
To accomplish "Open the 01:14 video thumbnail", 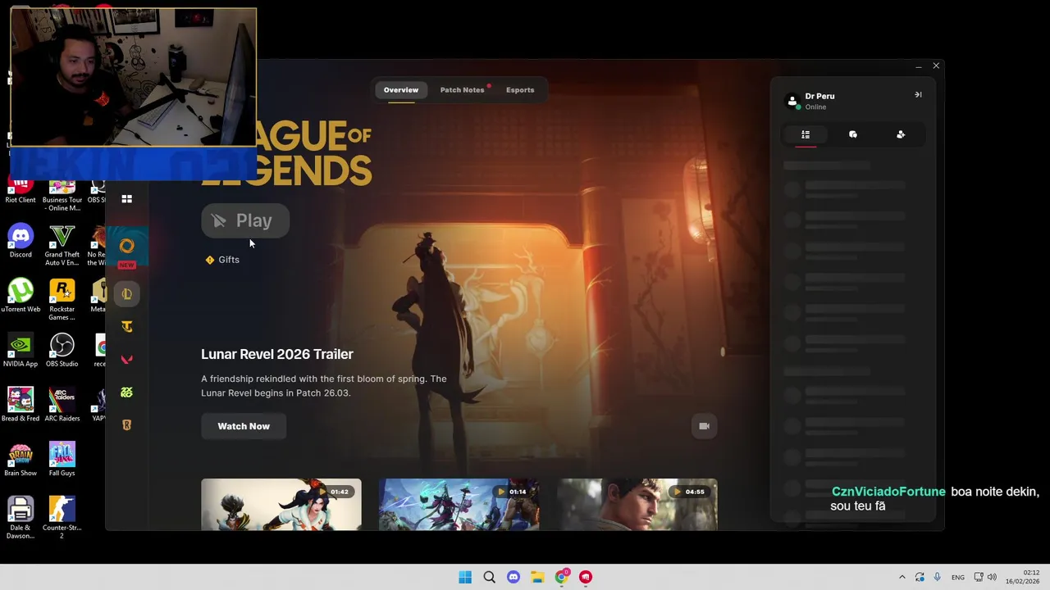I will [x=459, y=505].
